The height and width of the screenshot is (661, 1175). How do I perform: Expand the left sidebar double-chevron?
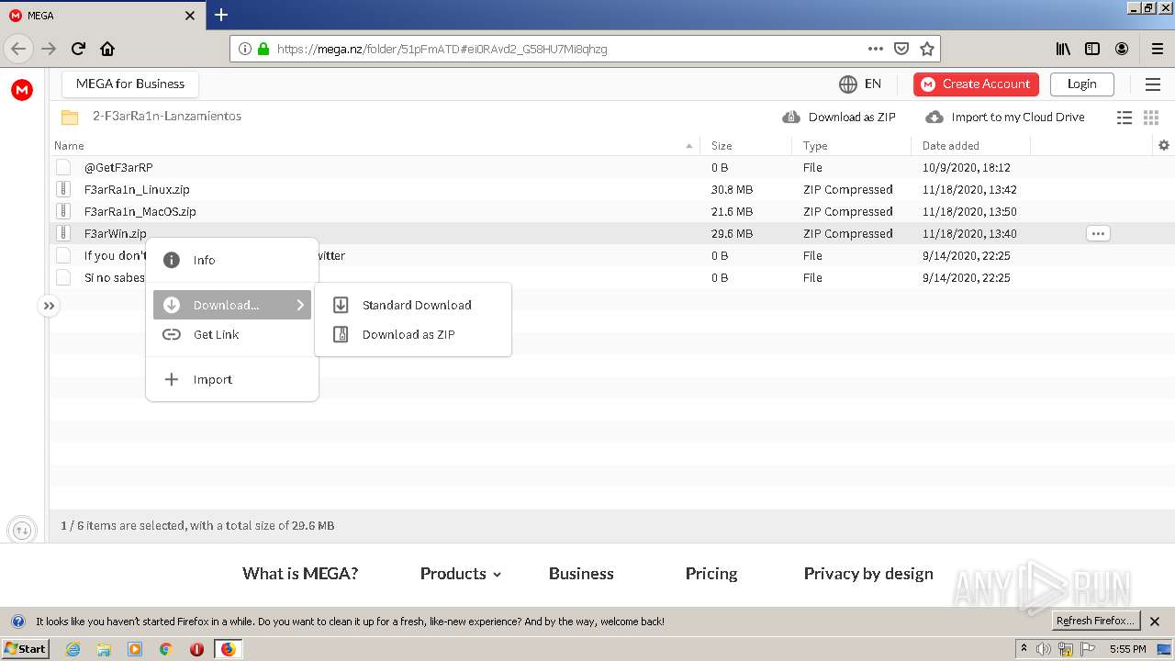tap(49, 306)
